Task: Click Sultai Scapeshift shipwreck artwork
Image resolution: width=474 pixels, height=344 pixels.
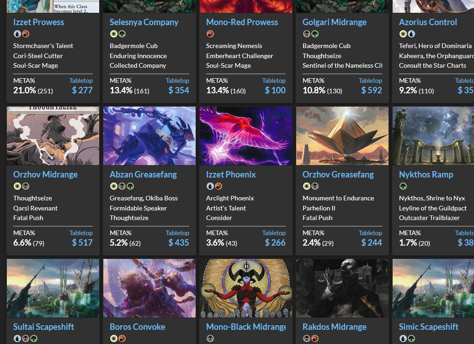Action: [53, 288]
